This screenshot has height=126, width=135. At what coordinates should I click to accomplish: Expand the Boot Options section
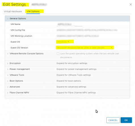[8, 81]
